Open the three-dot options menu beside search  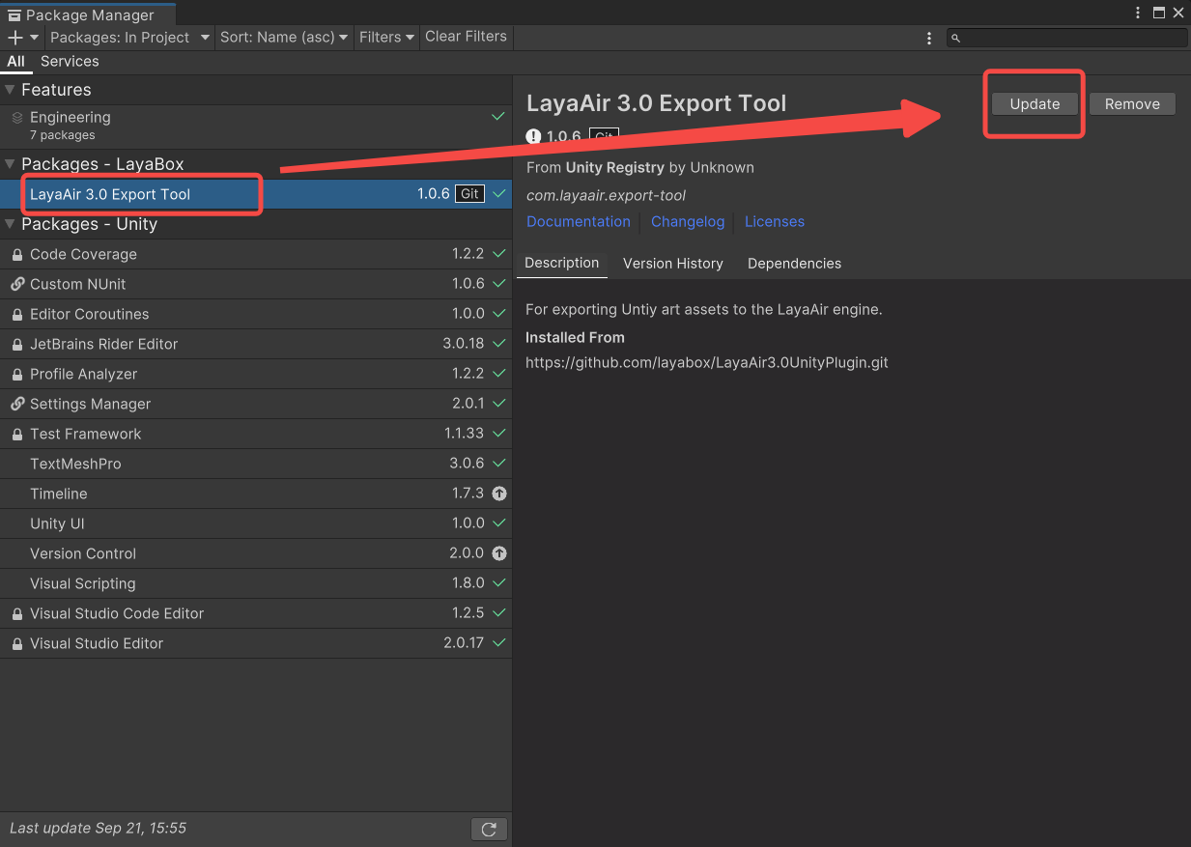click(x=929, y=38)
